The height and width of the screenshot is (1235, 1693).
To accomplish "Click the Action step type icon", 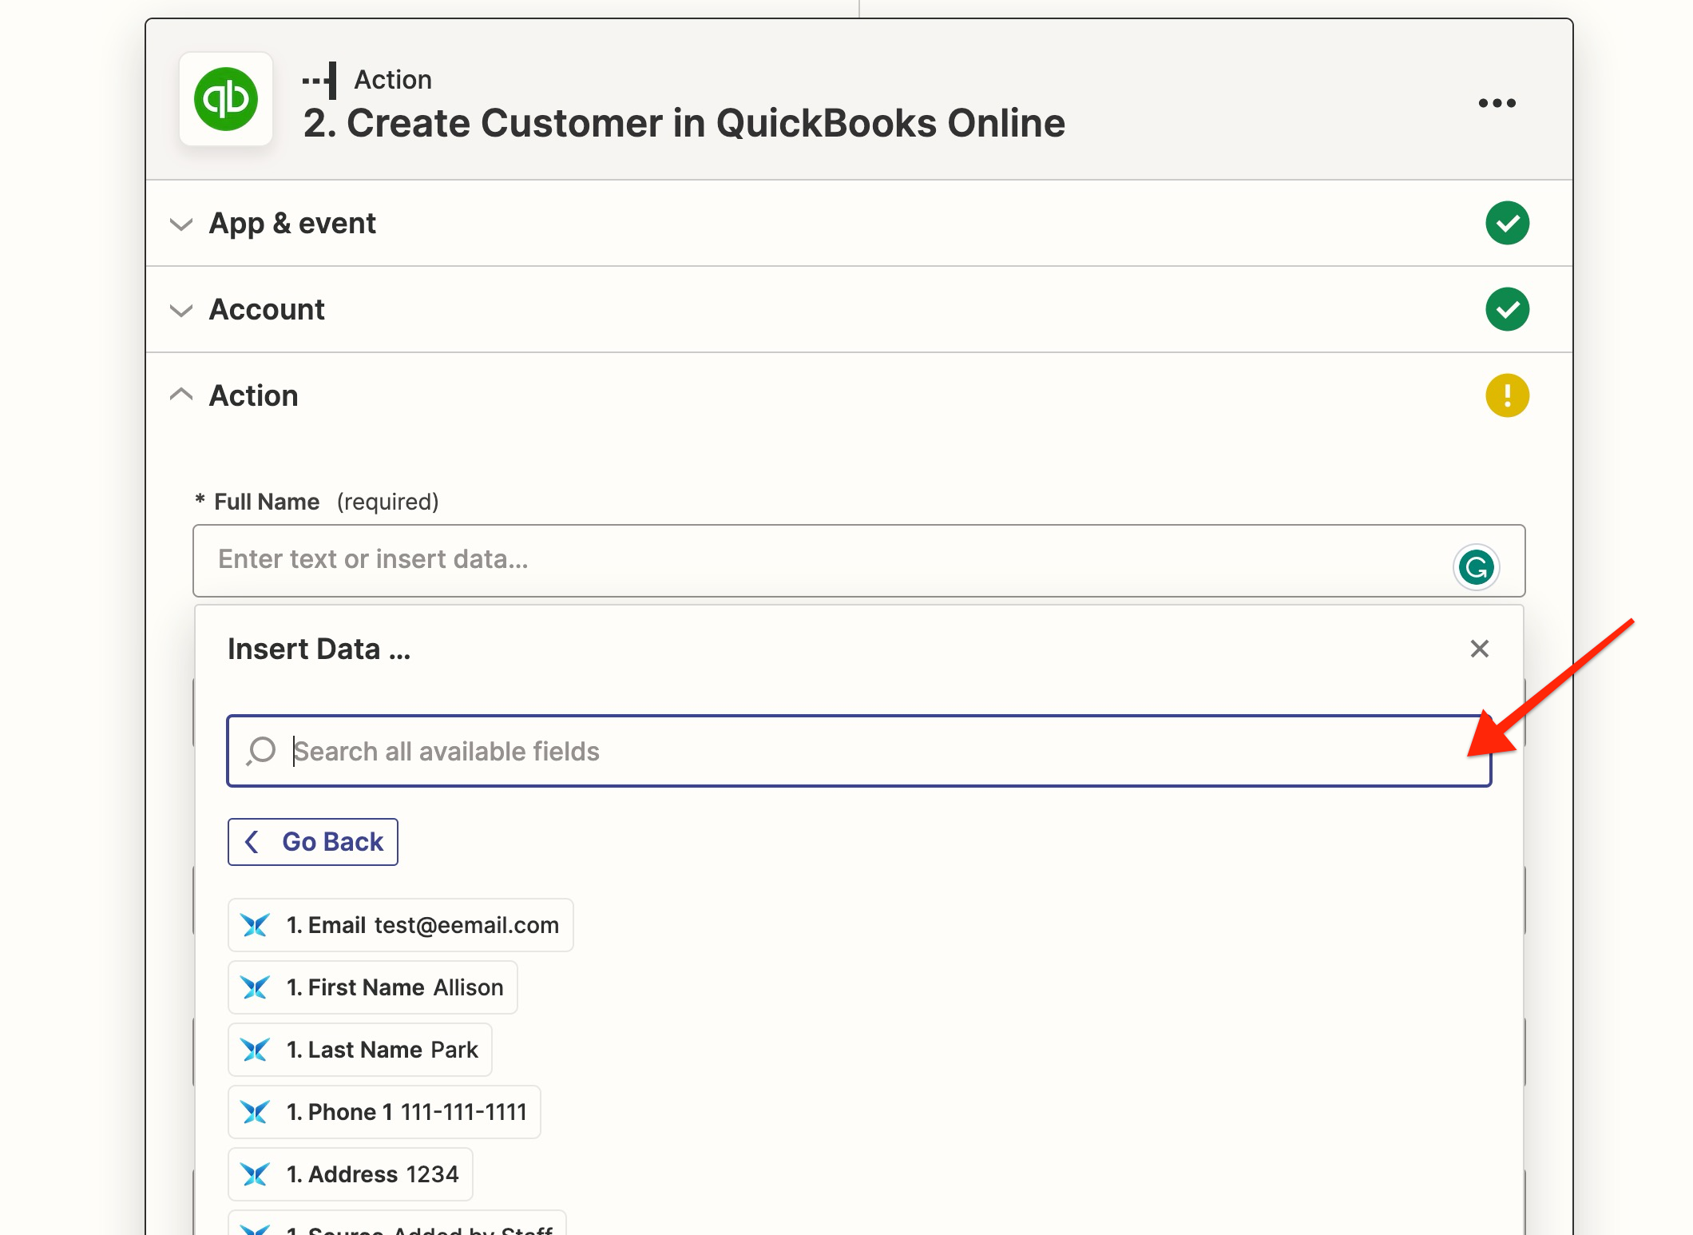I will pos(319,80).
